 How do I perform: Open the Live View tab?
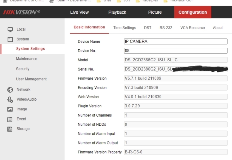tap(79, 12)
